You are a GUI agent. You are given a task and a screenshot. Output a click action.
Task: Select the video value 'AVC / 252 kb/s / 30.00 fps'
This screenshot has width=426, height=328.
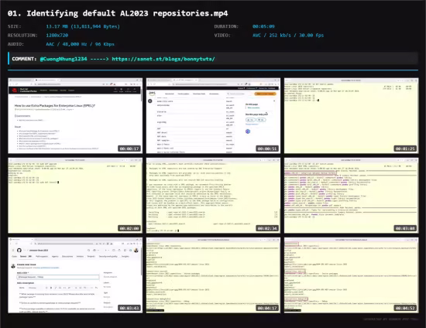click(288, 36)
